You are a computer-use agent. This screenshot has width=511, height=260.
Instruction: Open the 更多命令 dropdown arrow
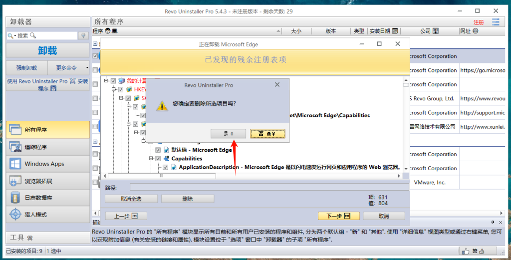point(87,68)
